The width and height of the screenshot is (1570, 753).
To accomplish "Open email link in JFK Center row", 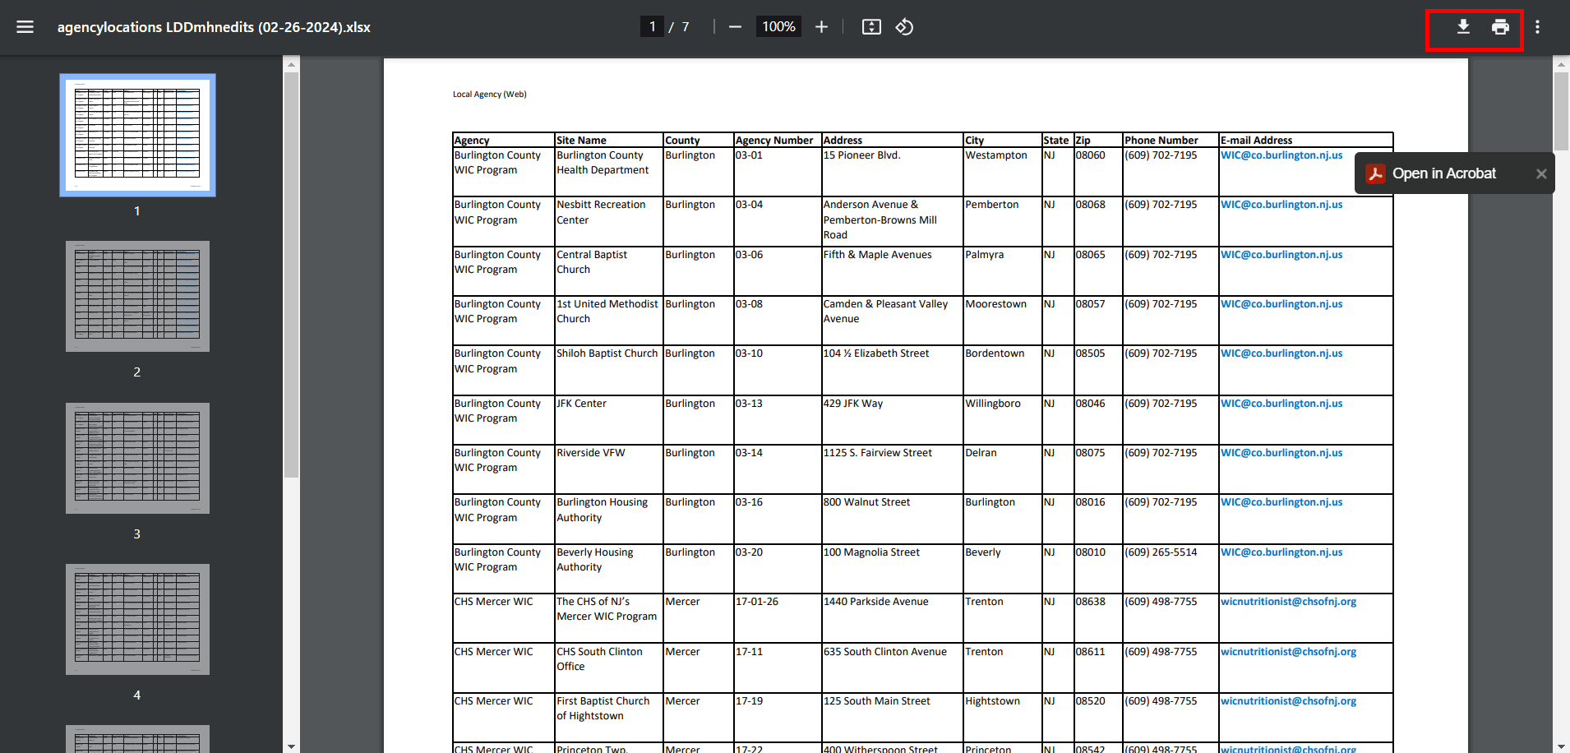I will coord(1281,404).
